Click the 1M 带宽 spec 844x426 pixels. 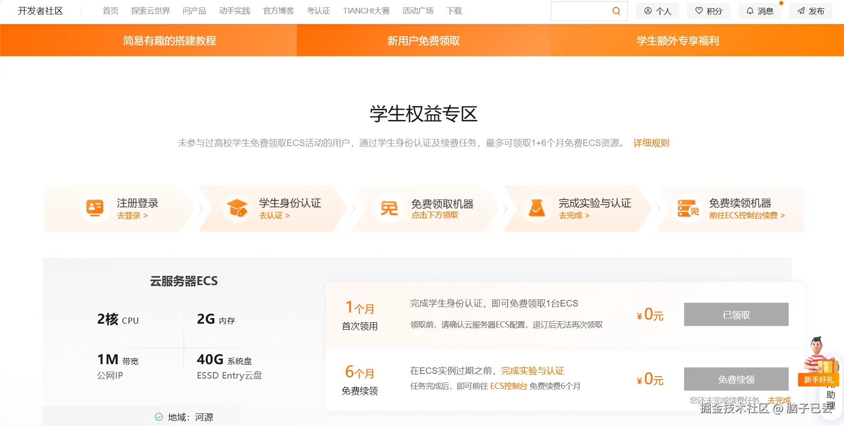coord(118,359)
